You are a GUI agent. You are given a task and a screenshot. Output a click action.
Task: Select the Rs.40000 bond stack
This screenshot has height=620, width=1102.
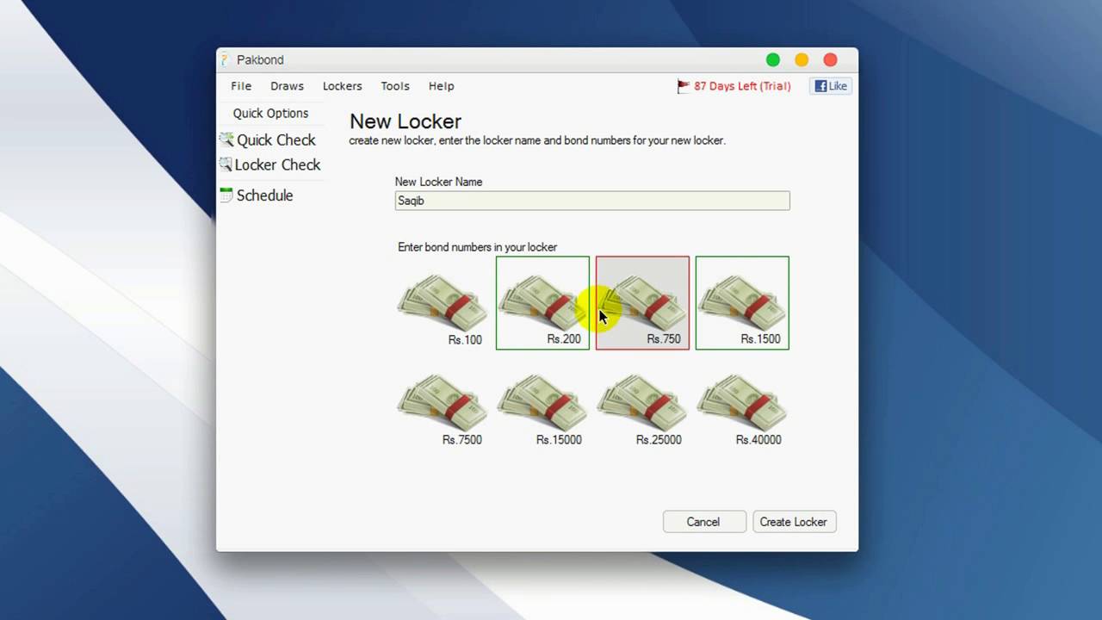(x=742, y=403)
